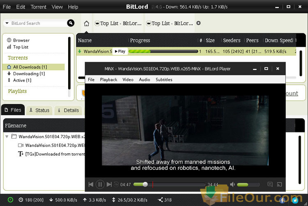308x206 pixels.
Task: Click the Playlists heading
Action: 17,91
